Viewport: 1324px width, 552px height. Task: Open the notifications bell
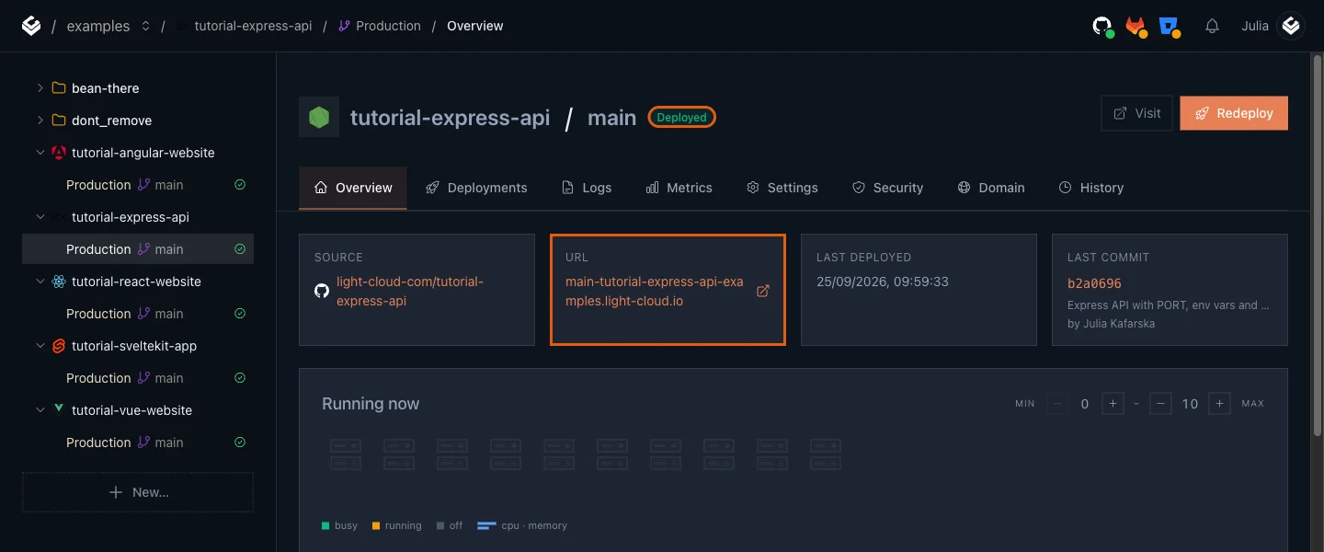pyautogui.click(x=1212, y=26)
